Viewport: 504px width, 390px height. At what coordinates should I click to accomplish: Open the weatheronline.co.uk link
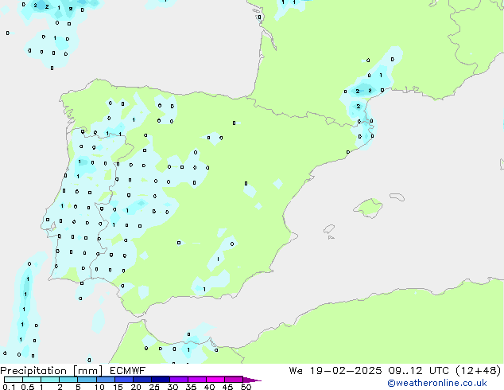tap(437, 383)
